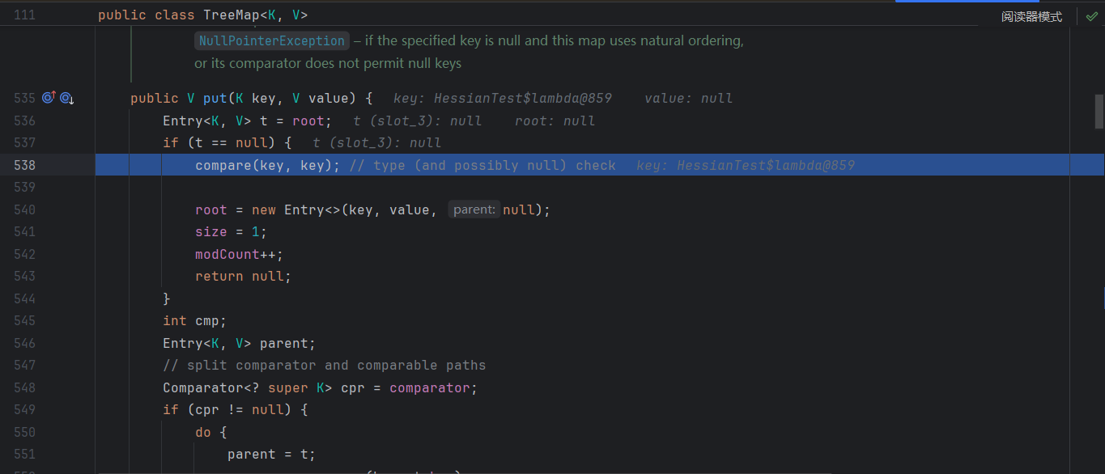Click 'Entry' in the 'new Entry<>' expression
This screenshot has height=474, width=1105.
point(304,209)
